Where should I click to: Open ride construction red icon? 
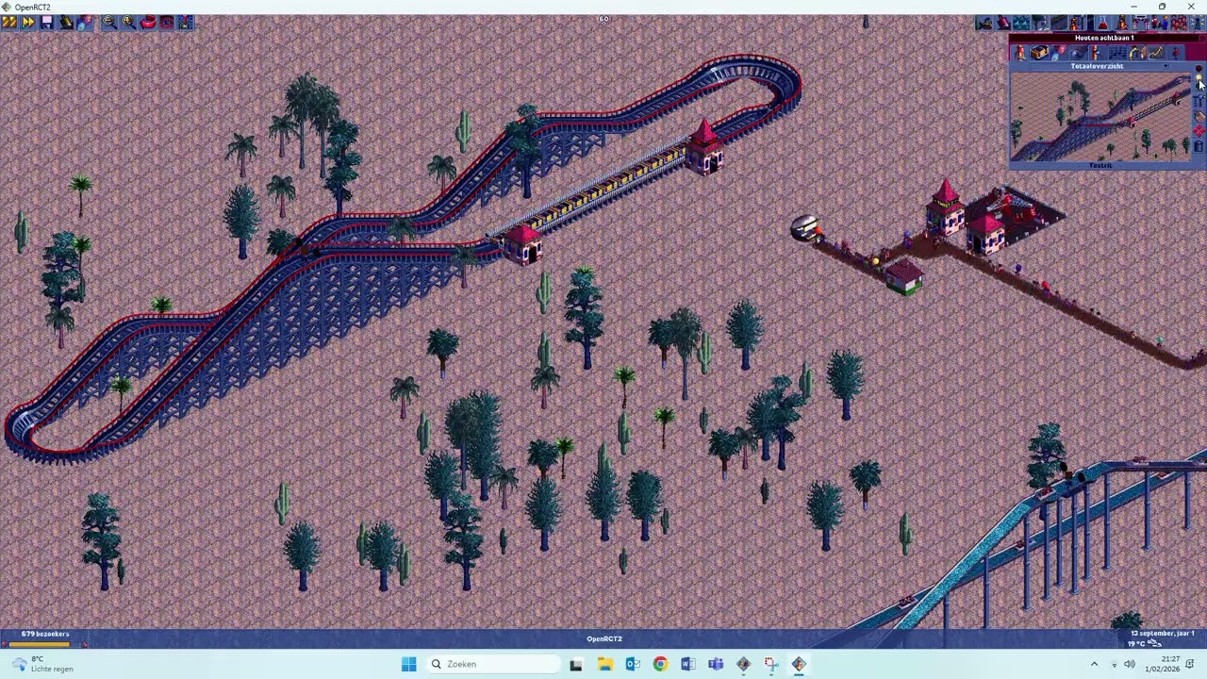point(1199,131)
